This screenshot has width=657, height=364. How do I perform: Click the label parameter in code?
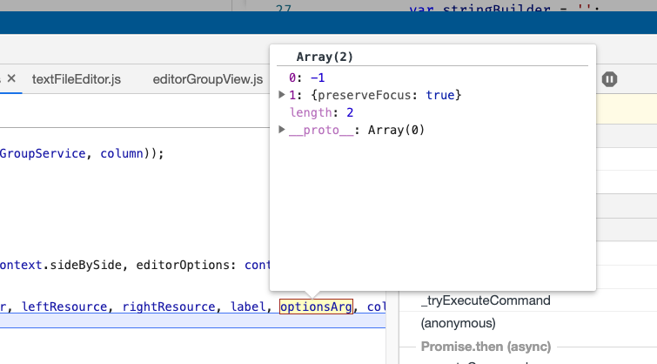pyautogui.click(x=248, y=307)
